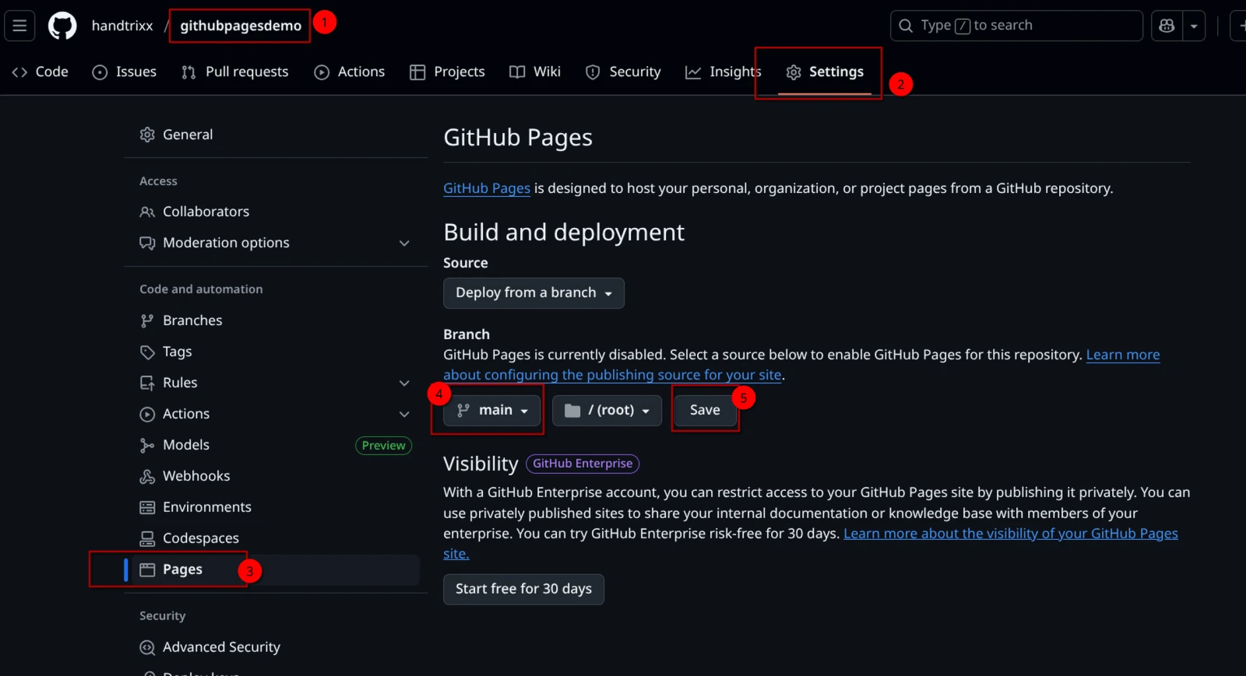
Task: Open the Codespaces settings page
Action: pyautogui.click(x=200, y=538)
